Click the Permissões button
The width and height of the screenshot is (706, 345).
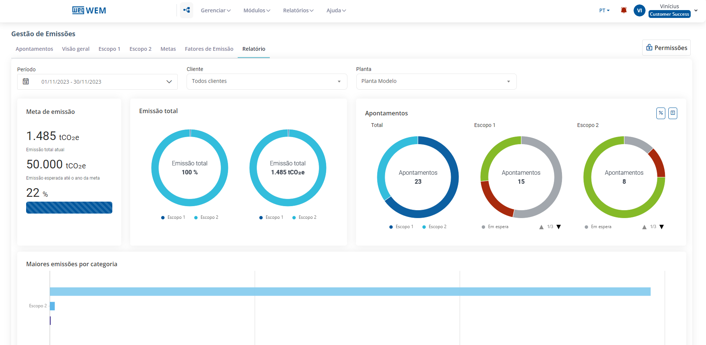[666, 48]
